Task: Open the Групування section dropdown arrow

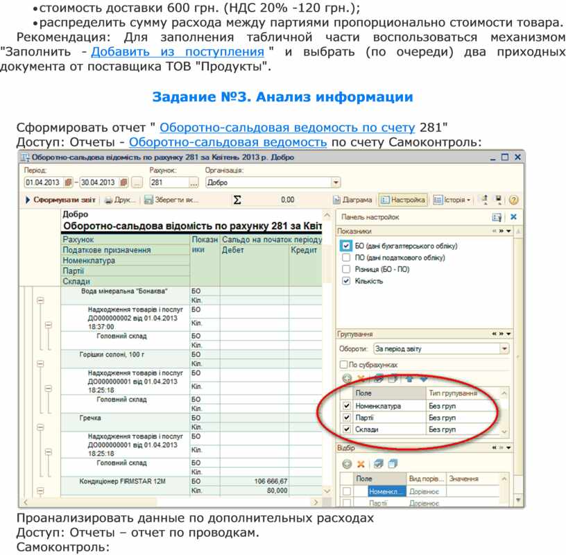Action: point(508,334)
